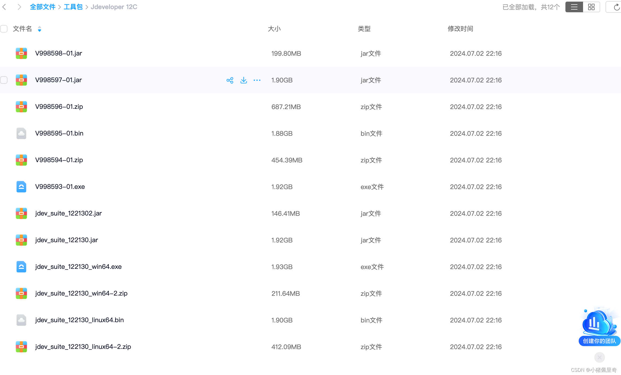Open jdev_suite_122130_win64.exe file

click(78, 267)
